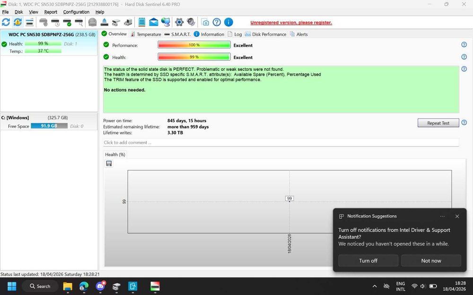Click the gray dome disk icon
This screenshot has width=473, height=295.
[x=92, y=22]
